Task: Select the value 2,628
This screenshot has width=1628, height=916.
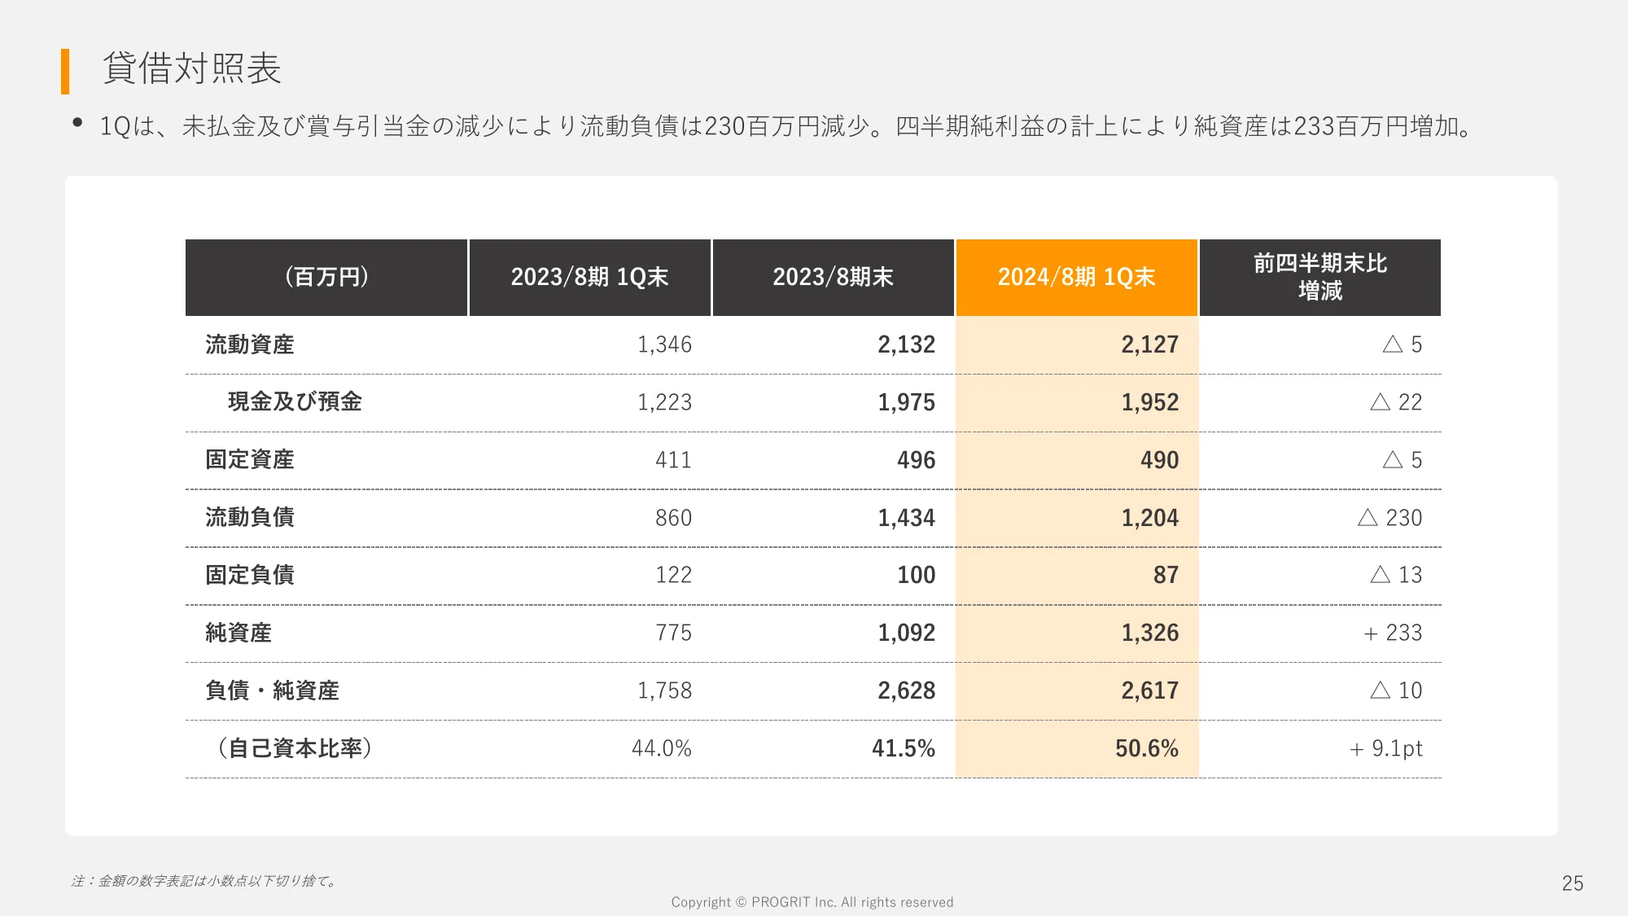Action: coord(906,690)
